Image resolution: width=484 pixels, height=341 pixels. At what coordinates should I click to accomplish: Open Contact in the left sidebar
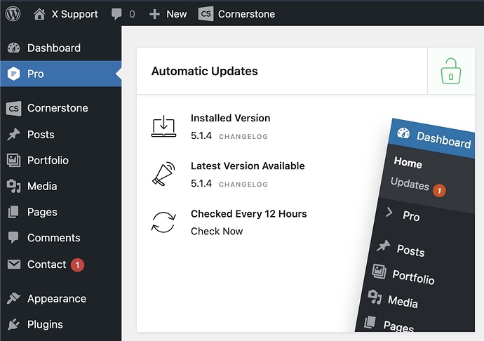[x=46, y=265]
